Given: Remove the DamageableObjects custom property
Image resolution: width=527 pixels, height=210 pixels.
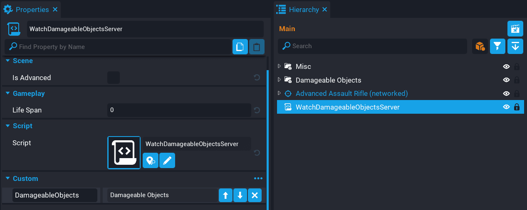Looking at the screenshot, I should coord(255,195).
